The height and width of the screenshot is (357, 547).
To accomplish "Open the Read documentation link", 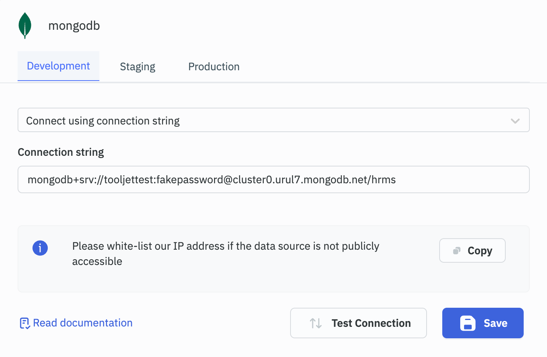I will [x=83, y=323].
